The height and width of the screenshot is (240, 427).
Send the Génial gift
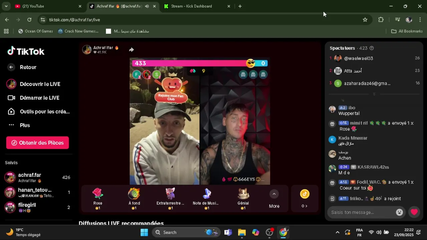click(243, 199)
